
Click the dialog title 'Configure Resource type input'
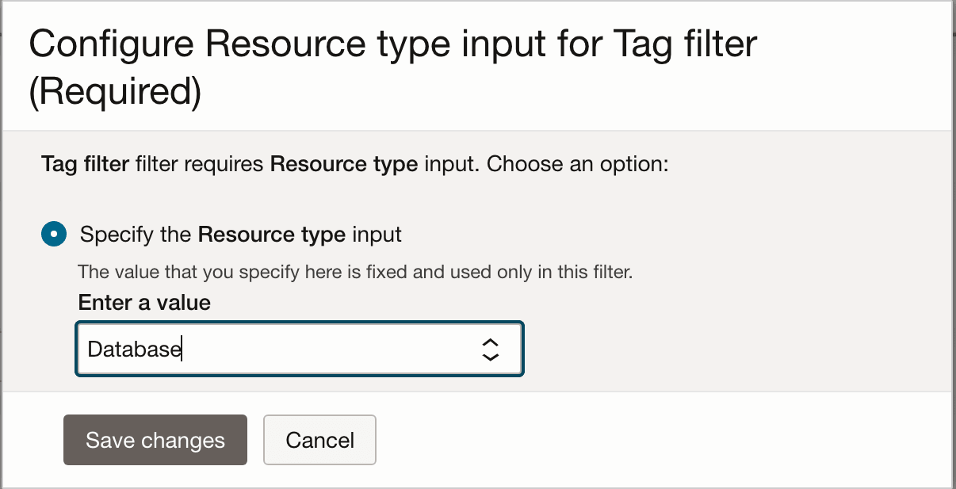317,44
